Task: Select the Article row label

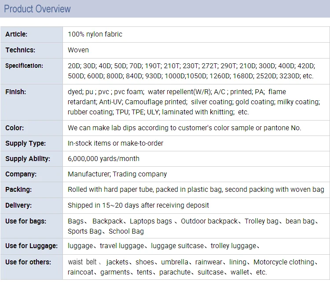Action: pos(16,34)
